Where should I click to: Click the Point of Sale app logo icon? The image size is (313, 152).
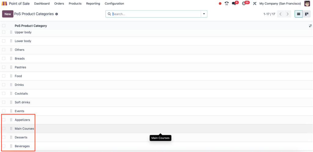click(5, 4)
